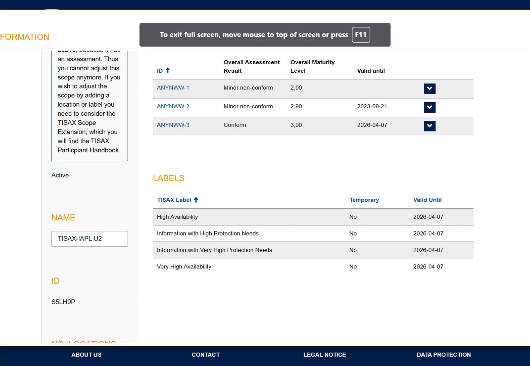Viewport: 530px width, 366px height.
Task: Expand the ANYNWW-1 assessment row chevron
Action: (x=429, y=89)
